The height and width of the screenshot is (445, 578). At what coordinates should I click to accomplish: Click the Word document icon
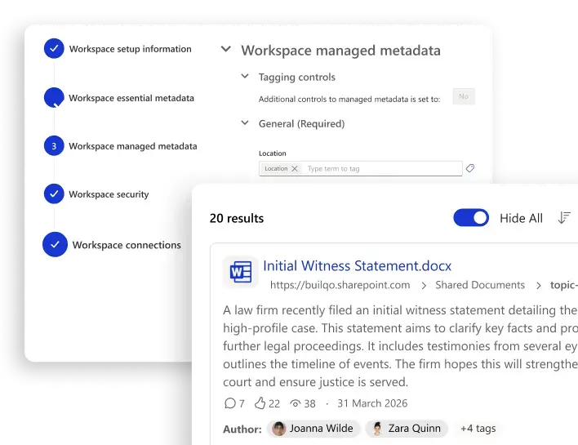tap(240, 273)
